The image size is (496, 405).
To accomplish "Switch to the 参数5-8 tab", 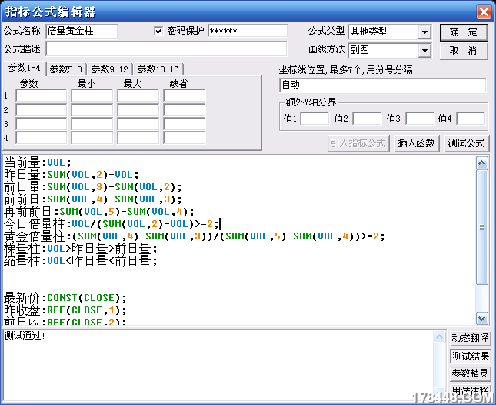I will [66, 69].
